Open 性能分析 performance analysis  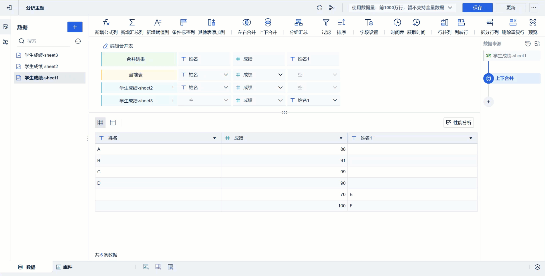(458, 122)
